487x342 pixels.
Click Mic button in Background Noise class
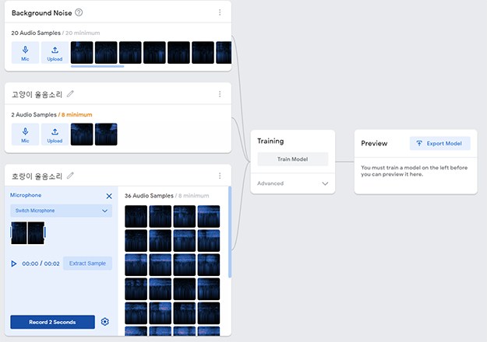(25, 53)
